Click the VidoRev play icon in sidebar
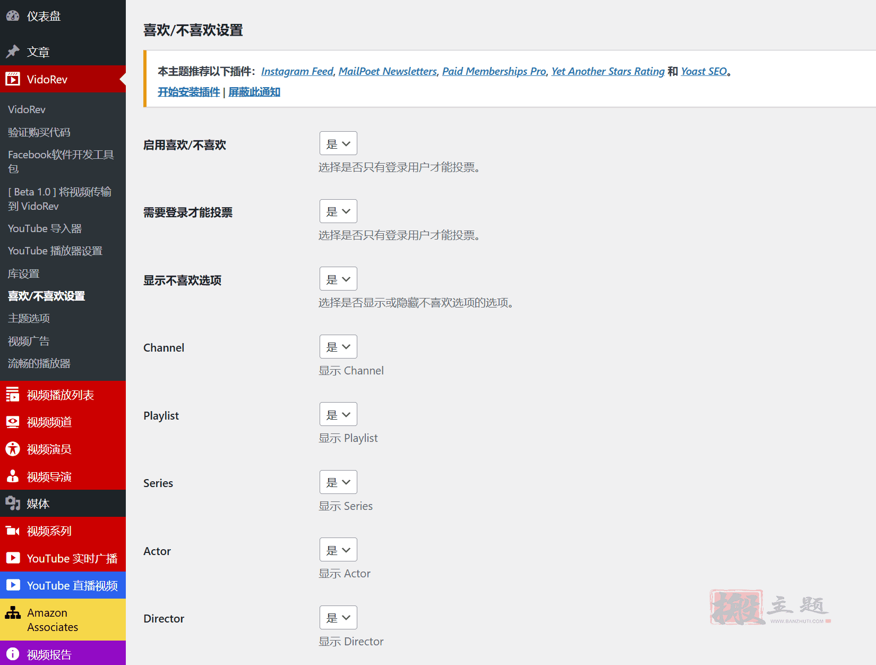 (x=13, y=79)
